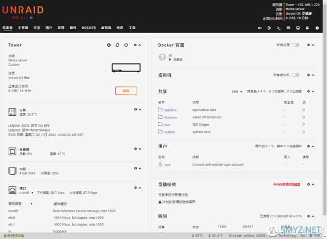Collapse the motherboard section chevron
Screen dimensions: 327x239
tap(140, 109)
